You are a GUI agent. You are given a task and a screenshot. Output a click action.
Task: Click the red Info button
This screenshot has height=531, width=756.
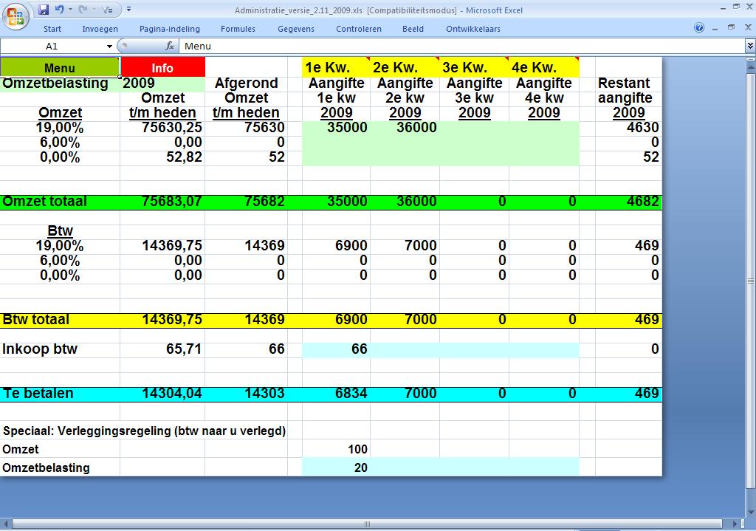click(162, 67)
